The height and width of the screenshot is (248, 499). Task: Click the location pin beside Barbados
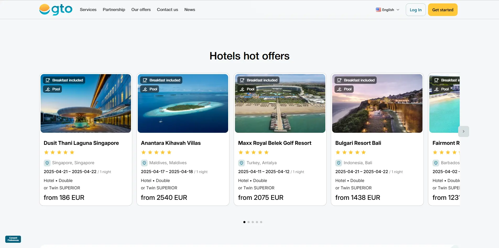(436, 163)
